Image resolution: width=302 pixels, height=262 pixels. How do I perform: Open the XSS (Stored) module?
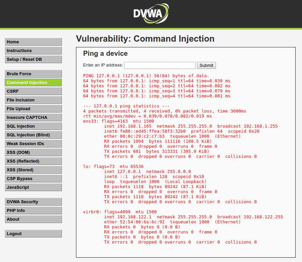point(33,170)
